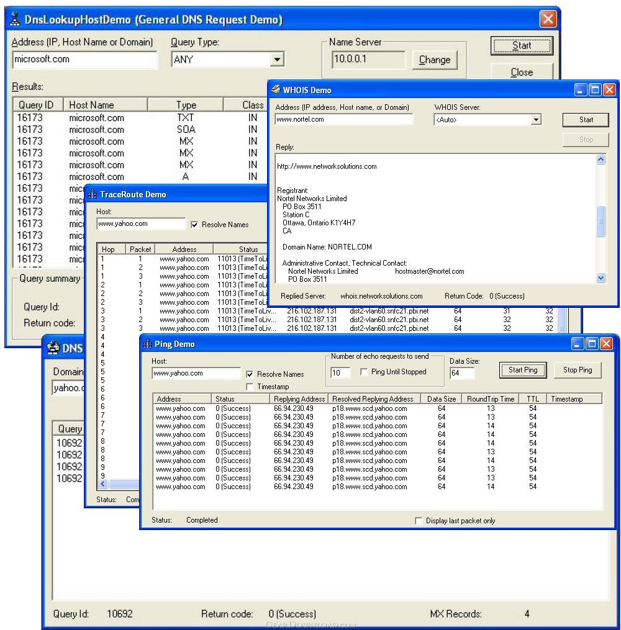Click TraceRoute Address column header

184,249
